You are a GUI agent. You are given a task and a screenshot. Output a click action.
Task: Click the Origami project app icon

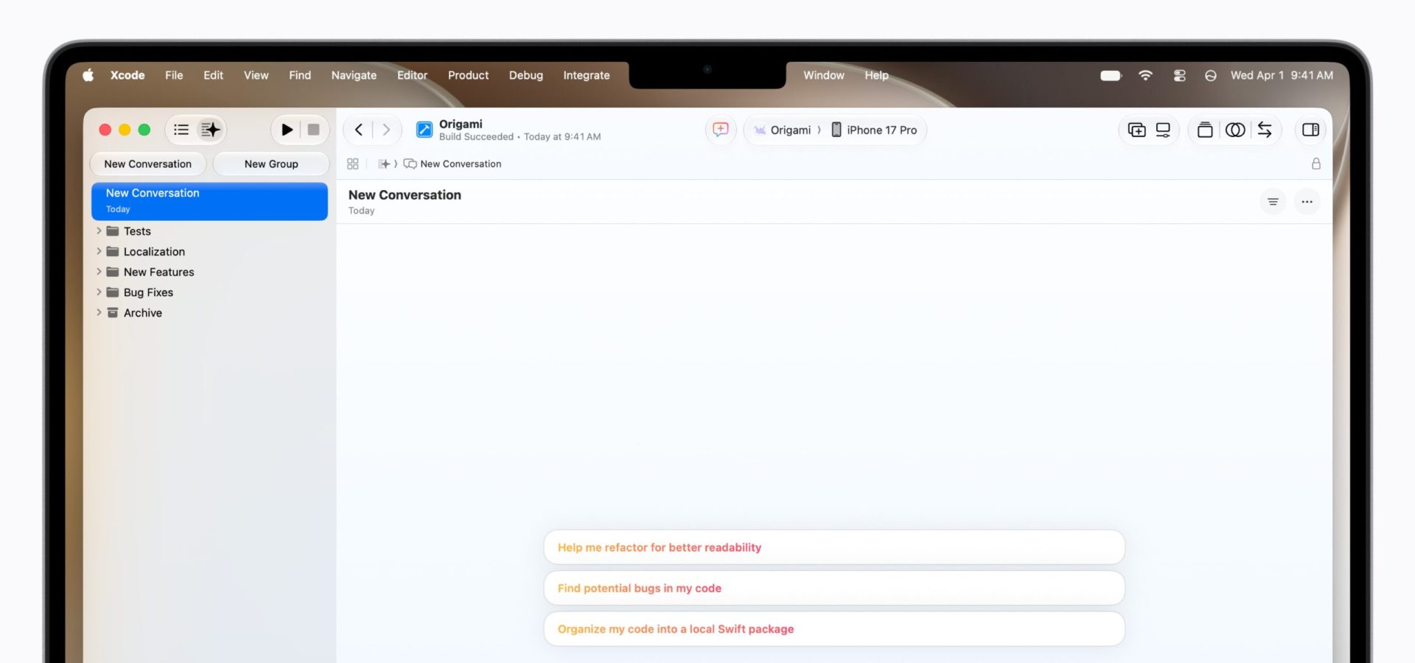pos(424,130)
